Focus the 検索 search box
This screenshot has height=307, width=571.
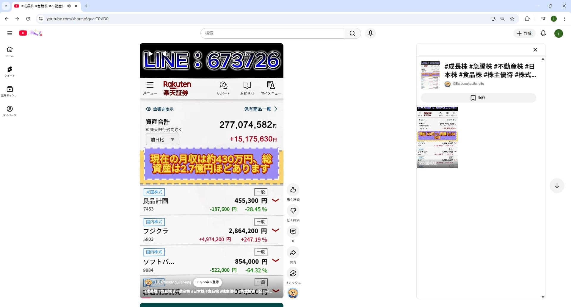[x=272, y=33]
